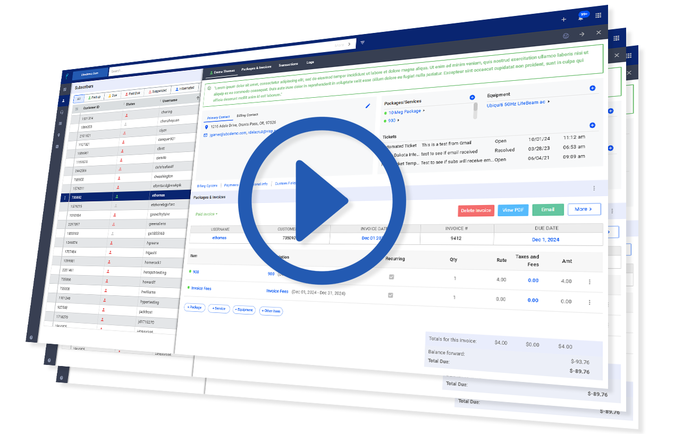Add a package via Packages/Services plus icon
This screenshot has height=434, width=683.
[472, 98]
